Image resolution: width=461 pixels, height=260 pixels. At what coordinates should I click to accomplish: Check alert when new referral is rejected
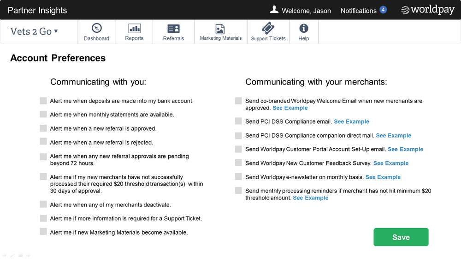pos(43,142)
